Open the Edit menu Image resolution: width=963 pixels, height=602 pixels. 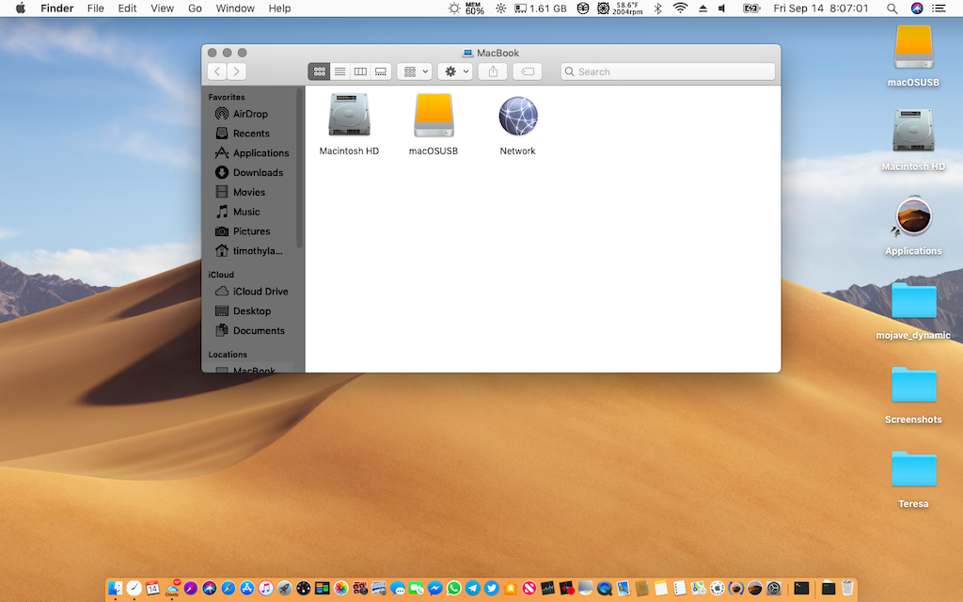pos(127,8)
